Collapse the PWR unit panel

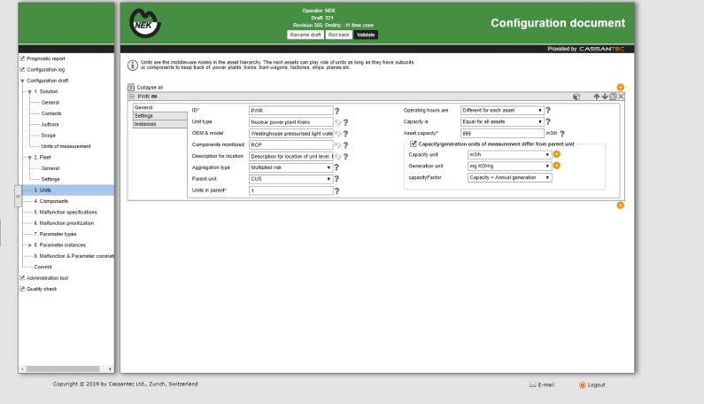(x=132, y=97)
